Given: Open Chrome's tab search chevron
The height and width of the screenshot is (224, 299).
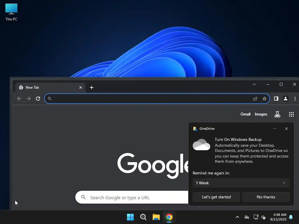Looking at the screenshot, I should click(x=254, y=84).
